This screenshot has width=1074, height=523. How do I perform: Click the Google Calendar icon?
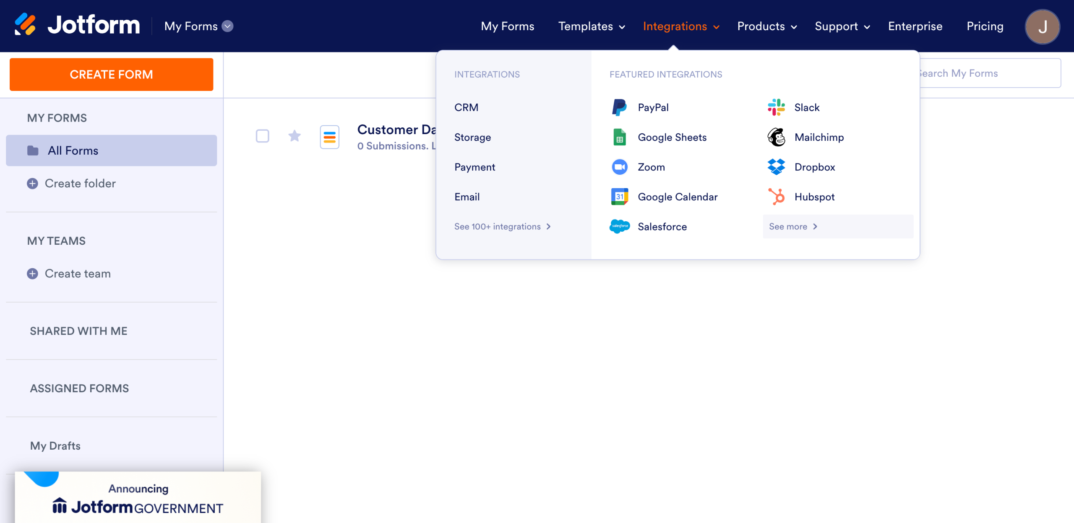click(x=619, y=197)
